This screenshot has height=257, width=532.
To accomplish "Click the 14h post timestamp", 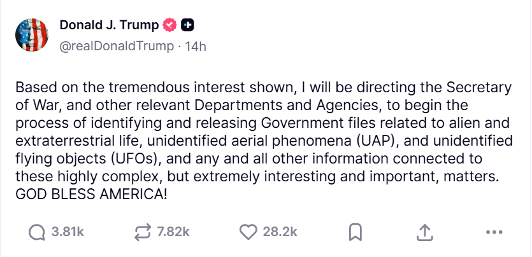I will click(x=195, y=46).
